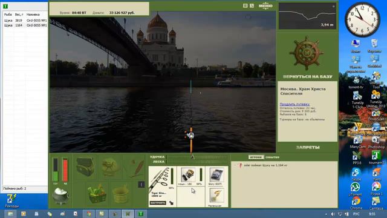This screenshot has width=387, height=218.
Task: Click the volume icon in system tray
Action: coord(333,214)
